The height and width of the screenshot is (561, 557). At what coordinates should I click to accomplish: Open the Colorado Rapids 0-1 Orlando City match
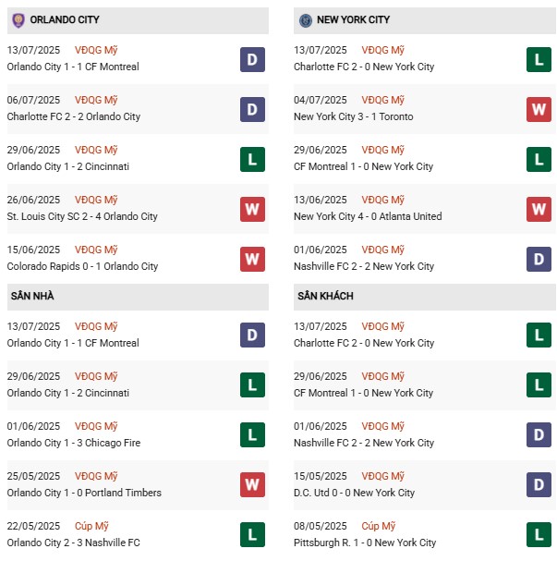tap(82, 266)
